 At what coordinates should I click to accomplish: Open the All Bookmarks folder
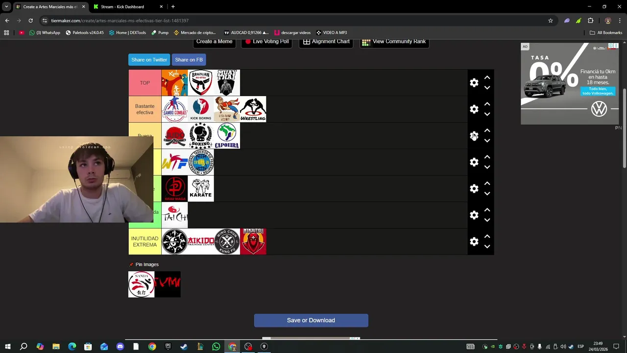click(606, 33)
